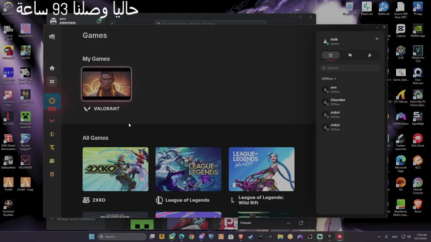Screen dimensions: 431x242
Task: Open the League of Legends: Wild Rift card
Action: [261, 169]
